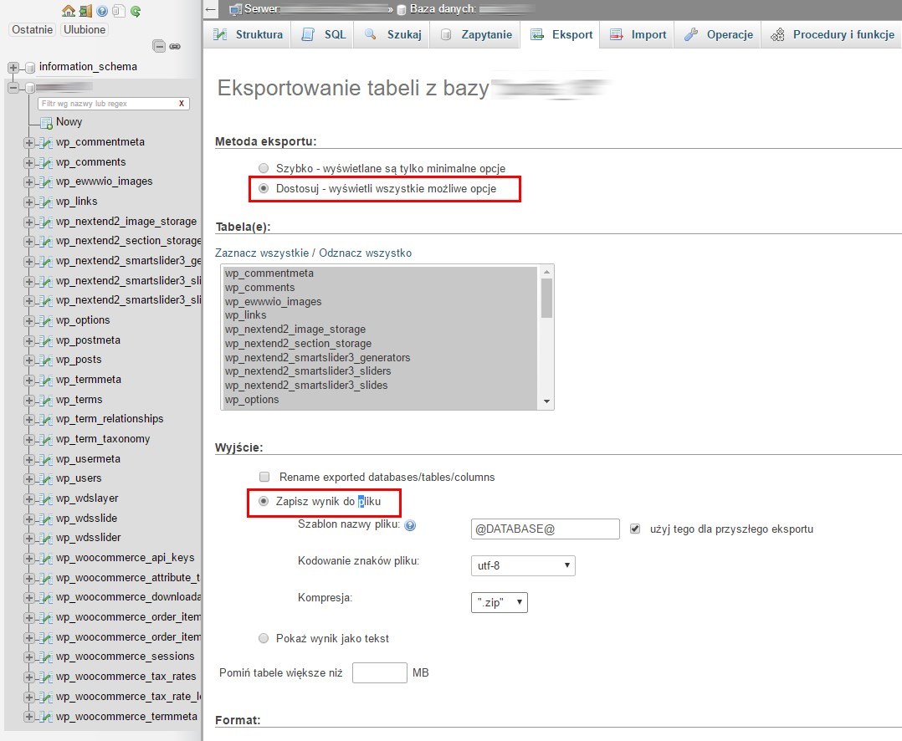Click the table list scroll up arrow
902x741 pixels.
point(546,272)
